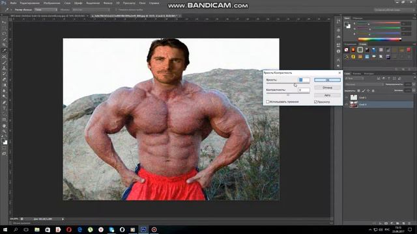Switch to the first document tab
The width and height of the screenshot is (417, 234).
pos(50,16)
